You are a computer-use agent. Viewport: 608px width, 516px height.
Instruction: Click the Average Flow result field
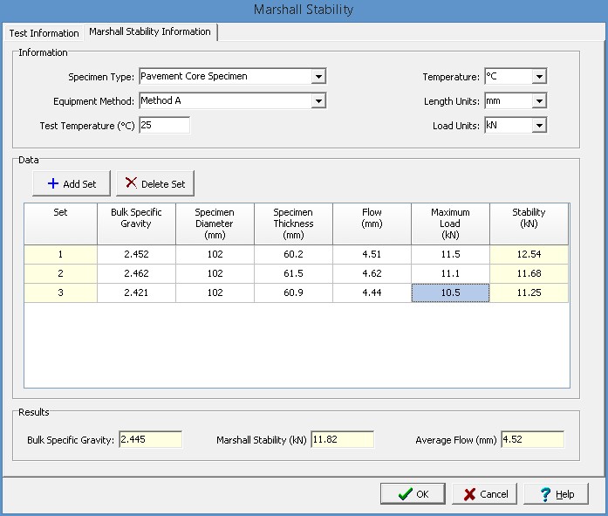tap(532, 440)
